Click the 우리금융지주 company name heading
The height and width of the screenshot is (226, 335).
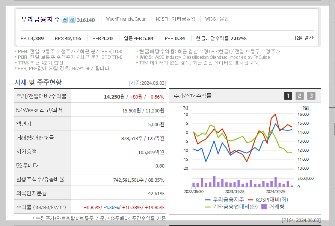pos(41,19)
